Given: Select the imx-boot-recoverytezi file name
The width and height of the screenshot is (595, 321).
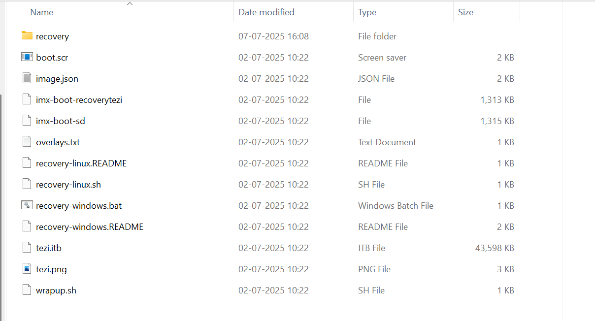Looking at the screenshot, I should (x=79, y=99).
